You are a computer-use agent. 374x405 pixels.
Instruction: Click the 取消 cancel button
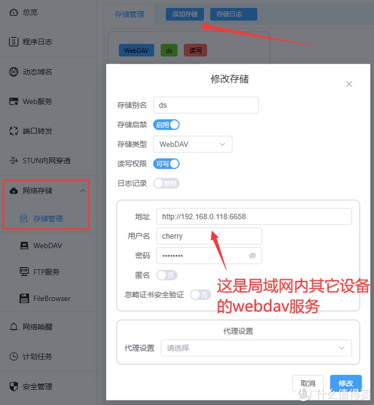tap(308, 383)
